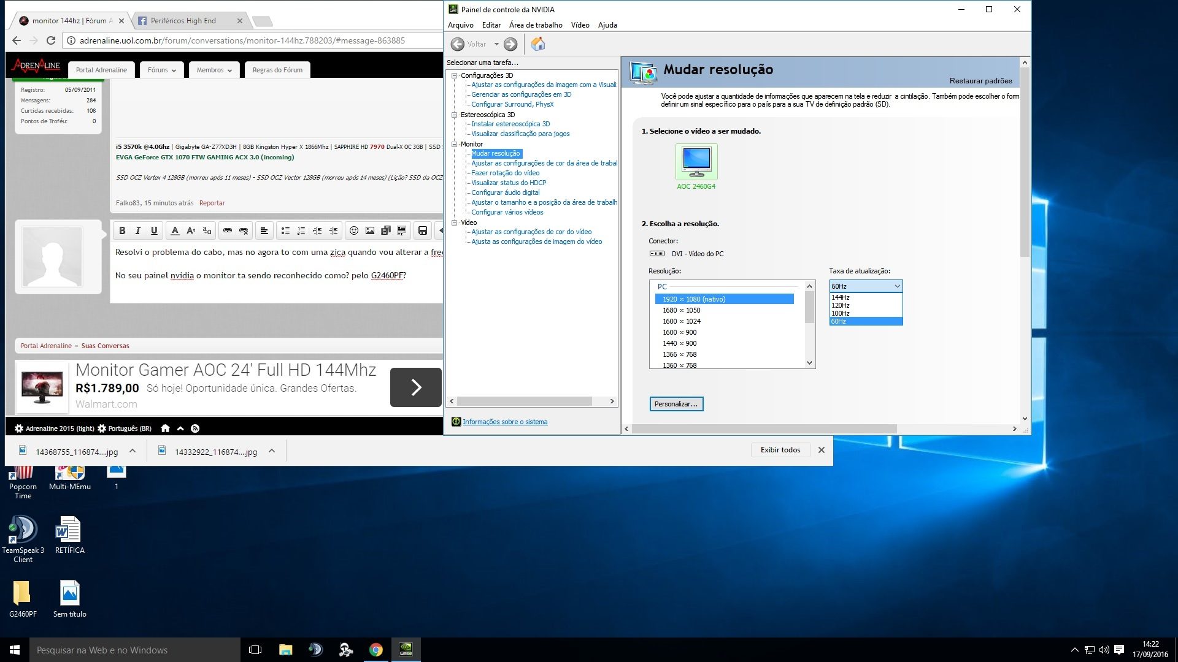Toggle underline formatting in forum editor

click(154, 230)
